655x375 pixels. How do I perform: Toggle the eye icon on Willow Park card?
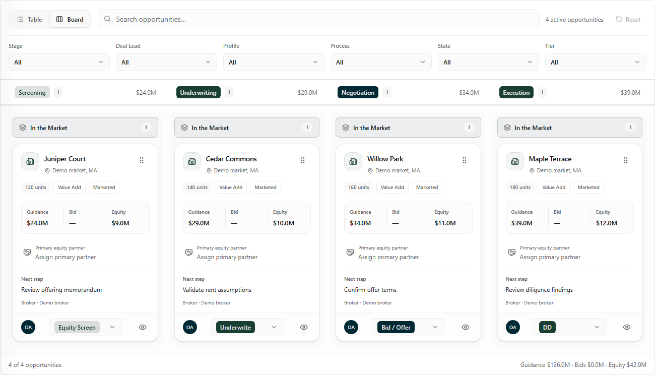coord(466,327)
